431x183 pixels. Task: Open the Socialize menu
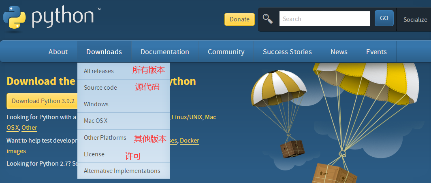(415, 19)
